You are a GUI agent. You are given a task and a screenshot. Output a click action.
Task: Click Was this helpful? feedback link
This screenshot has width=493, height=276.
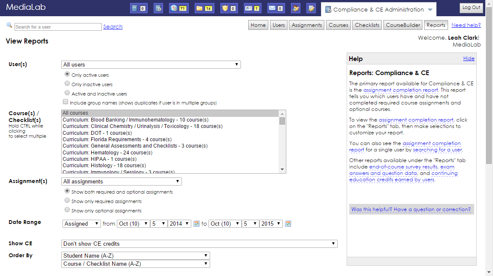pos(411,209)
